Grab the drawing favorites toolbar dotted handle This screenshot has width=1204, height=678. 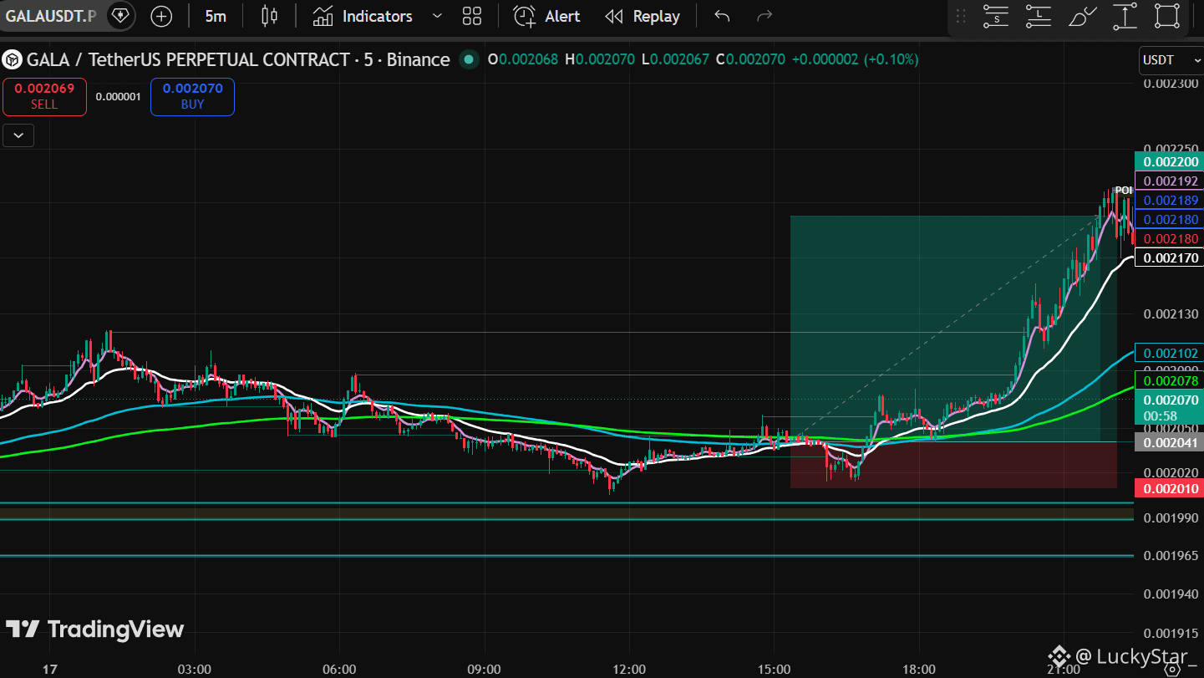point(961,16)
